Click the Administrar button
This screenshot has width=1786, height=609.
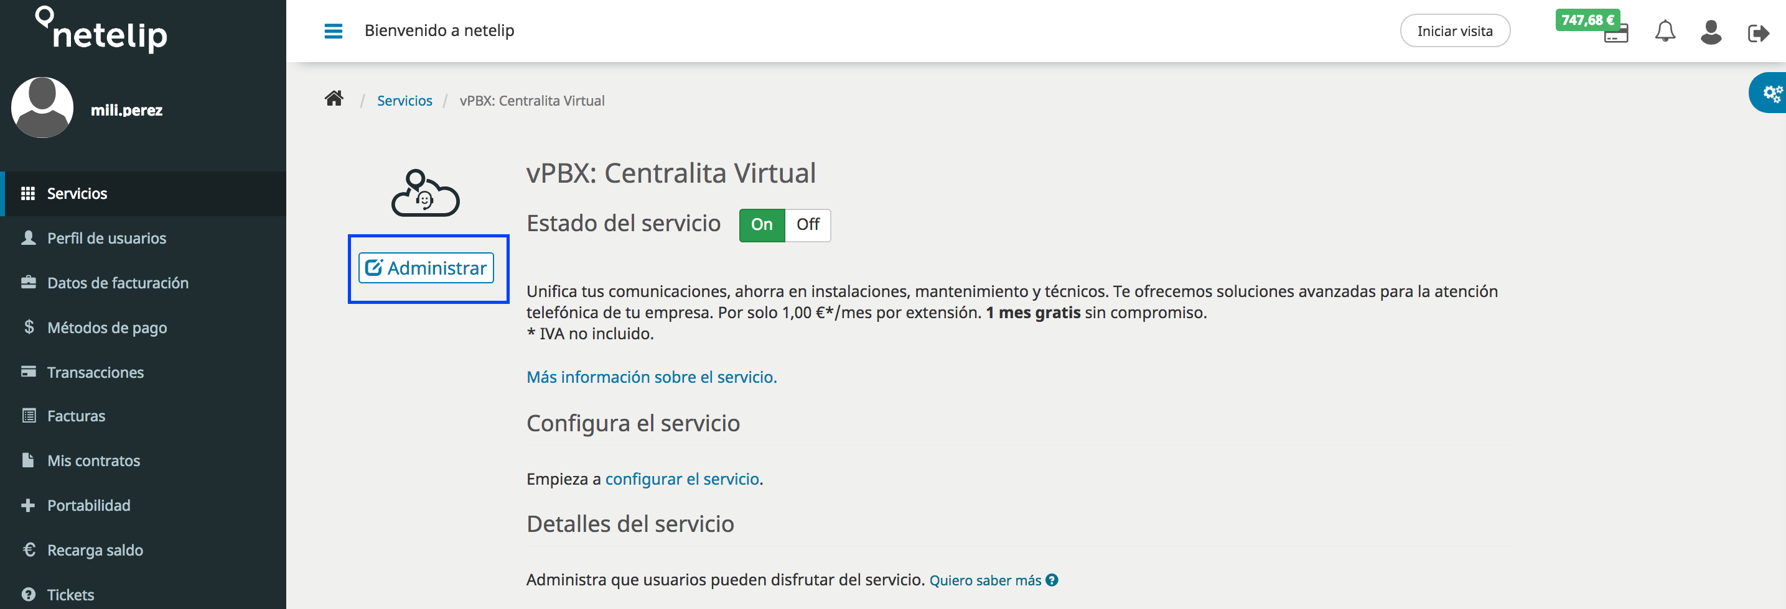click(x=426, y=268)
